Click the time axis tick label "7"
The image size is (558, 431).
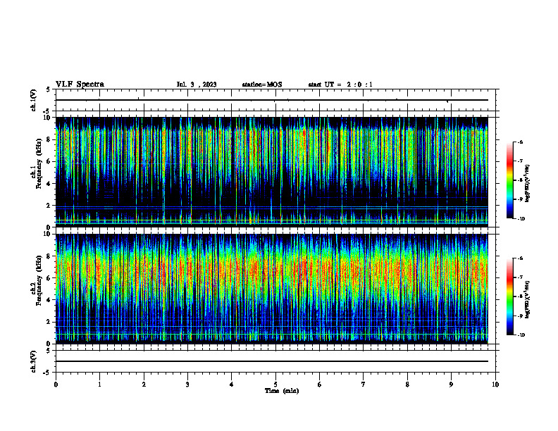(364, 385)
